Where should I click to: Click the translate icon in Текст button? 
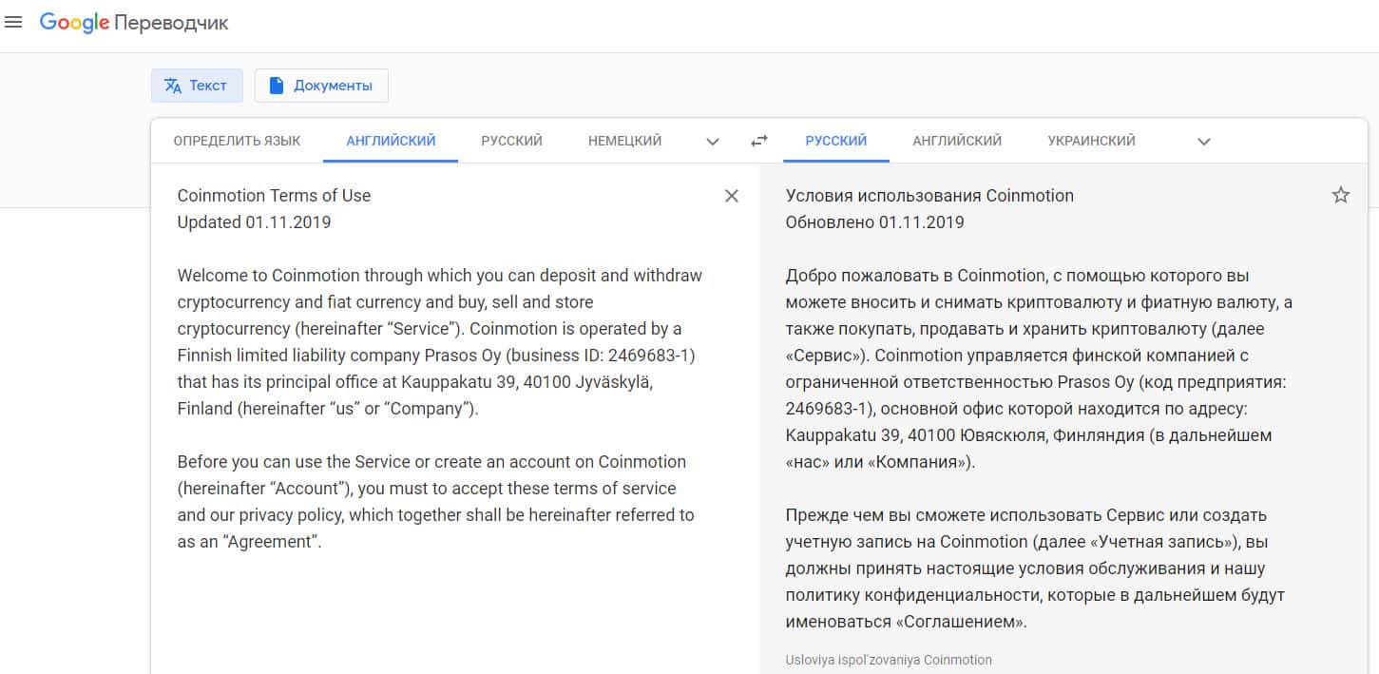tap(172, 86)
